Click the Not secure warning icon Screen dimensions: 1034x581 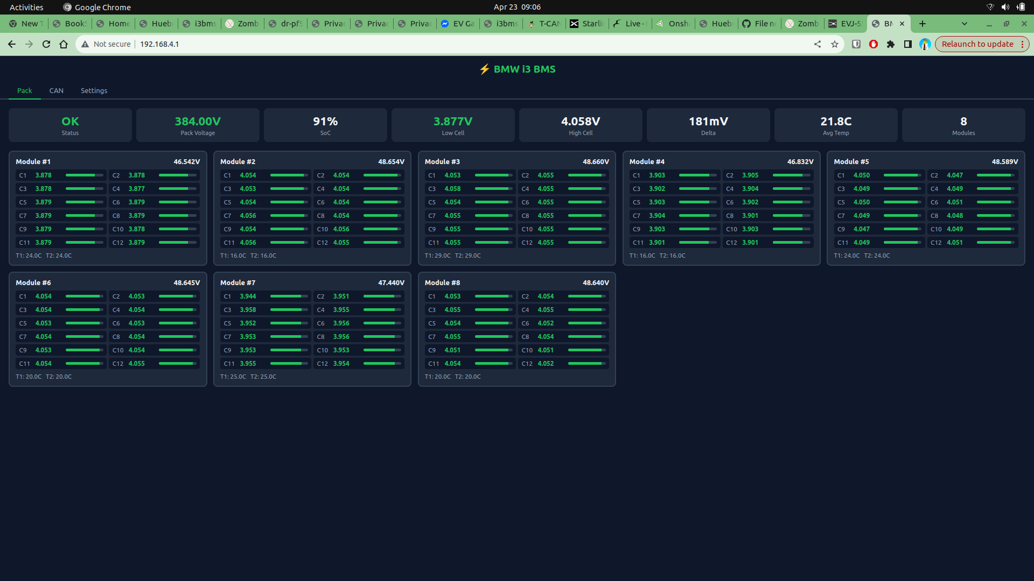pos(85,44)
